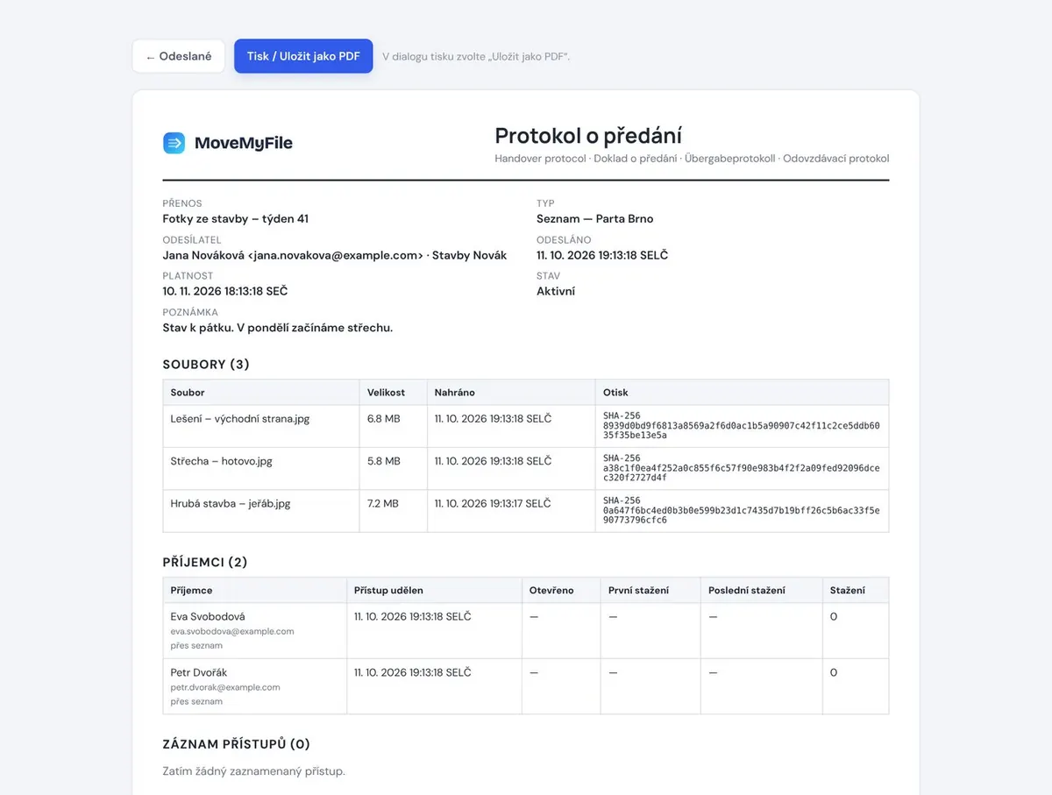Click upload time of Hrubá stavba file
The height and width of the screenshot is (795, 1052).
[493, 503]
